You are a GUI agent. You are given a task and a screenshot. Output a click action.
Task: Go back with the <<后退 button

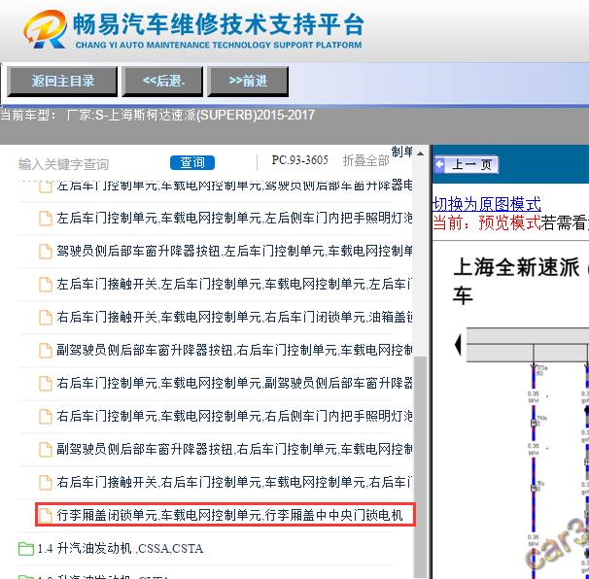[x=162, y=81]
